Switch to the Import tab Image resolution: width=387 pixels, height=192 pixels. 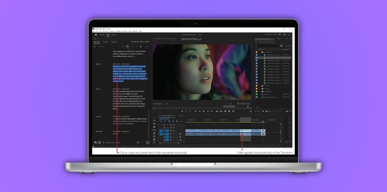[x=102, y=35]
